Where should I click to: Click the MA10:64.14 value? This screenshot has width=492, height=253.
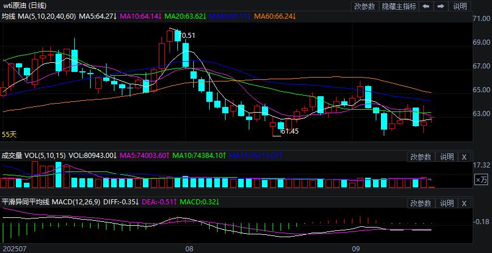tap(141, 16)
